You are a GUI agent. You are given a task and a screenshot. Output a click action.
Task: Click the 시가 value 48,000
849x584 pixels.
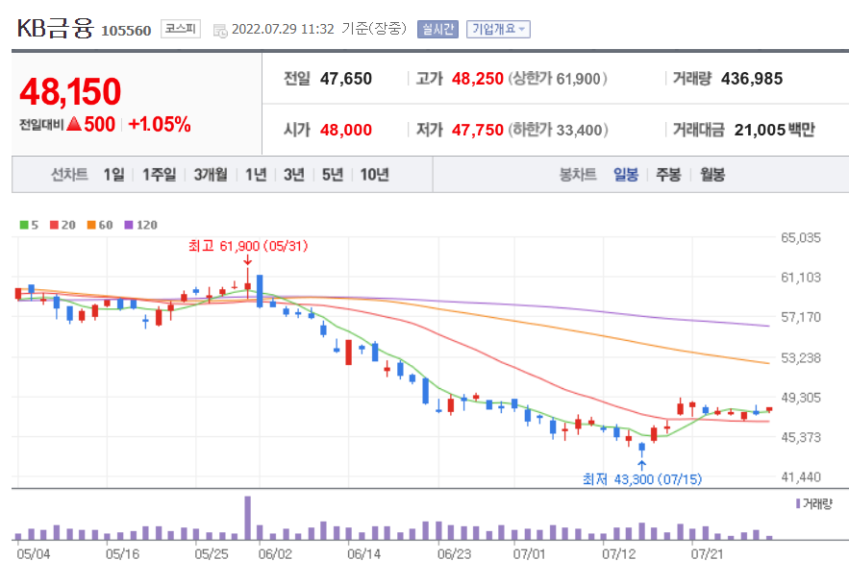(x=346, y=130)
